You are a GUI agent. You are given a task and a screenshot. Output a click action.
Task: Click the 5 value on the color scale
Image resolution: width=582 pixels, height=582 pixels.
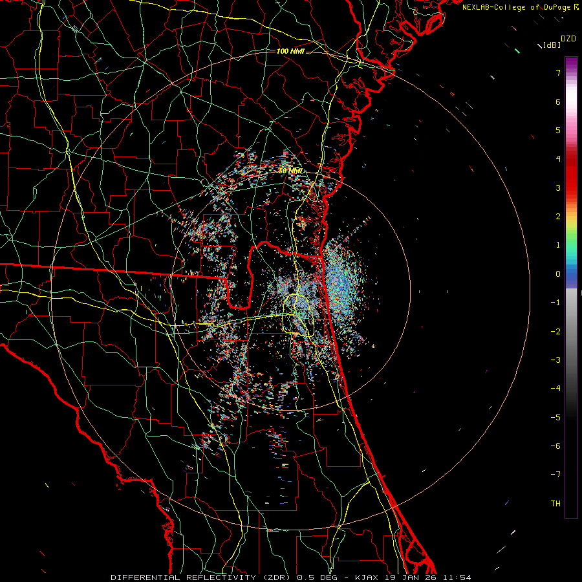558,130
